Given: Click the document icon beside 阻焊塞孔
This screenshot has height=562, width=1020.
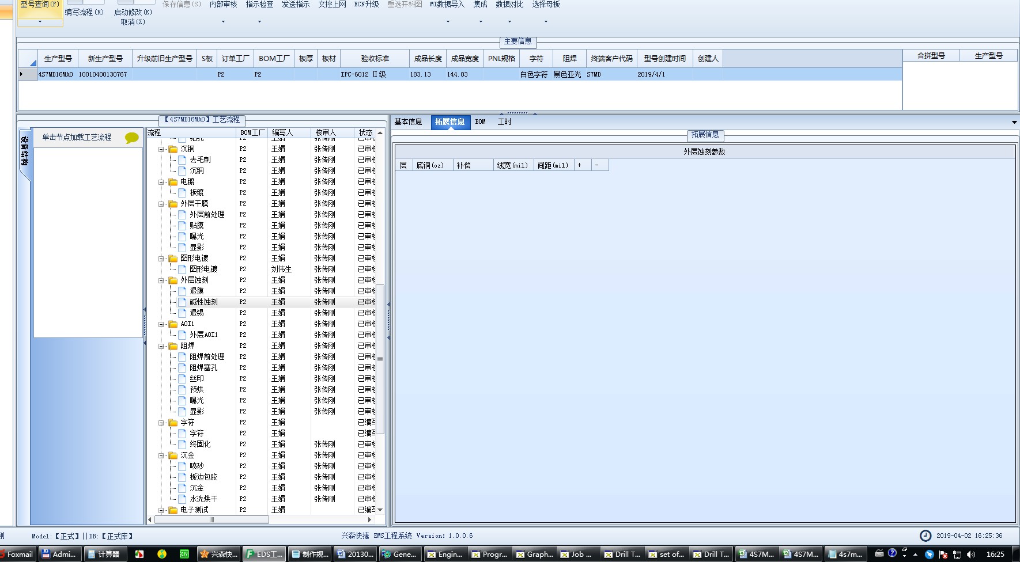Looking at the screenshot, I should click(x=183, y=367).
